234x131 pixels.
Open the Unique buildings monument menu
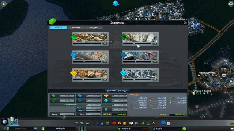point(148,123)
